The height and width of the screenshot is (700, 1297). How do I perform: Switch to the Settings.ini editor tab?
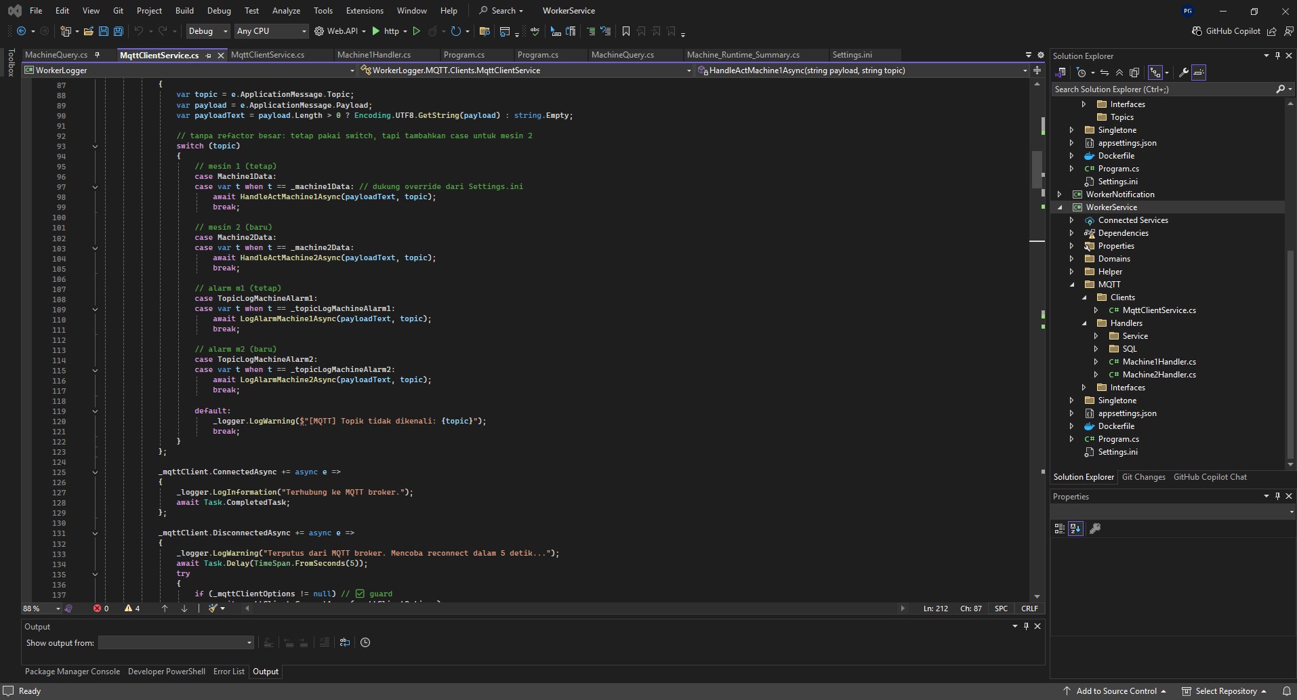[x=852, y=55]
